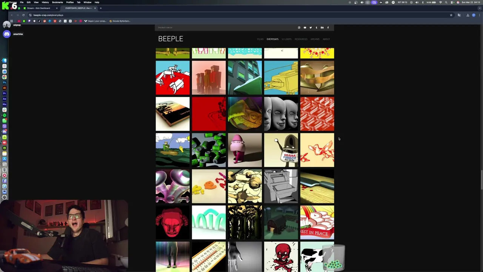
Task: Open the Bookmarks menu
Action: tap(57, 2)
